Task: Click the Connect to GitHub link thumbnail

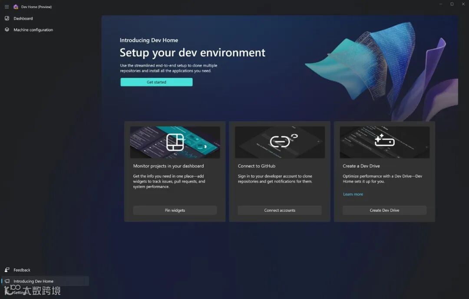Action: point(280,142)
